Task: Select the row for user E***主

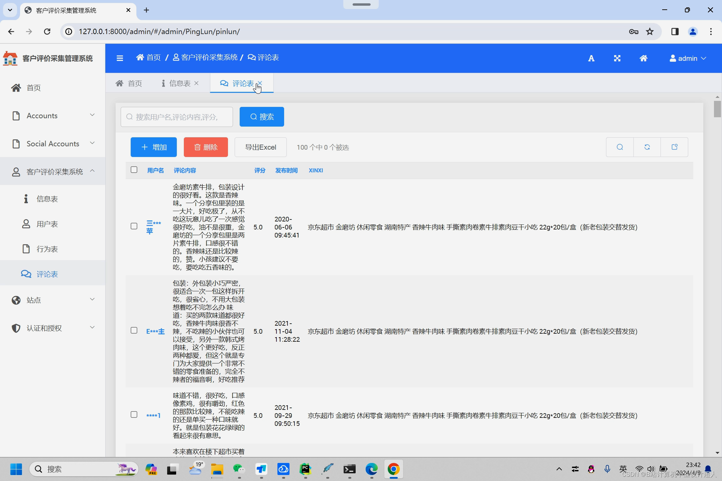Action: pyautogui.click(x=134, y=330)
